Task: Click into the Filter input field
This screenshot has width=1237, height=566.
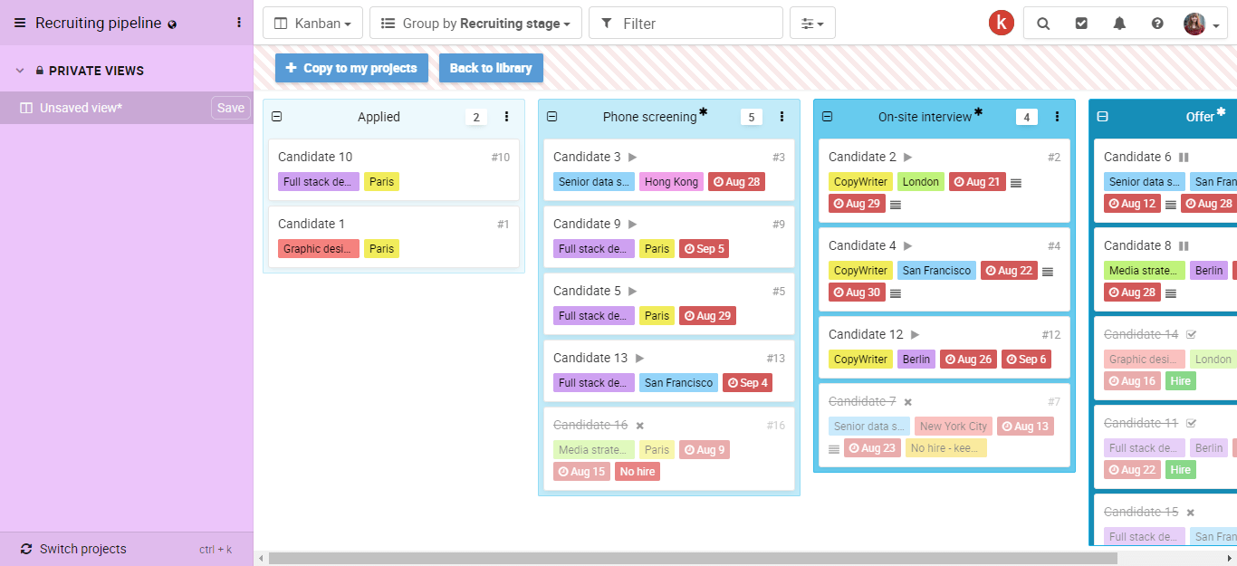Action: pos(697,24)
